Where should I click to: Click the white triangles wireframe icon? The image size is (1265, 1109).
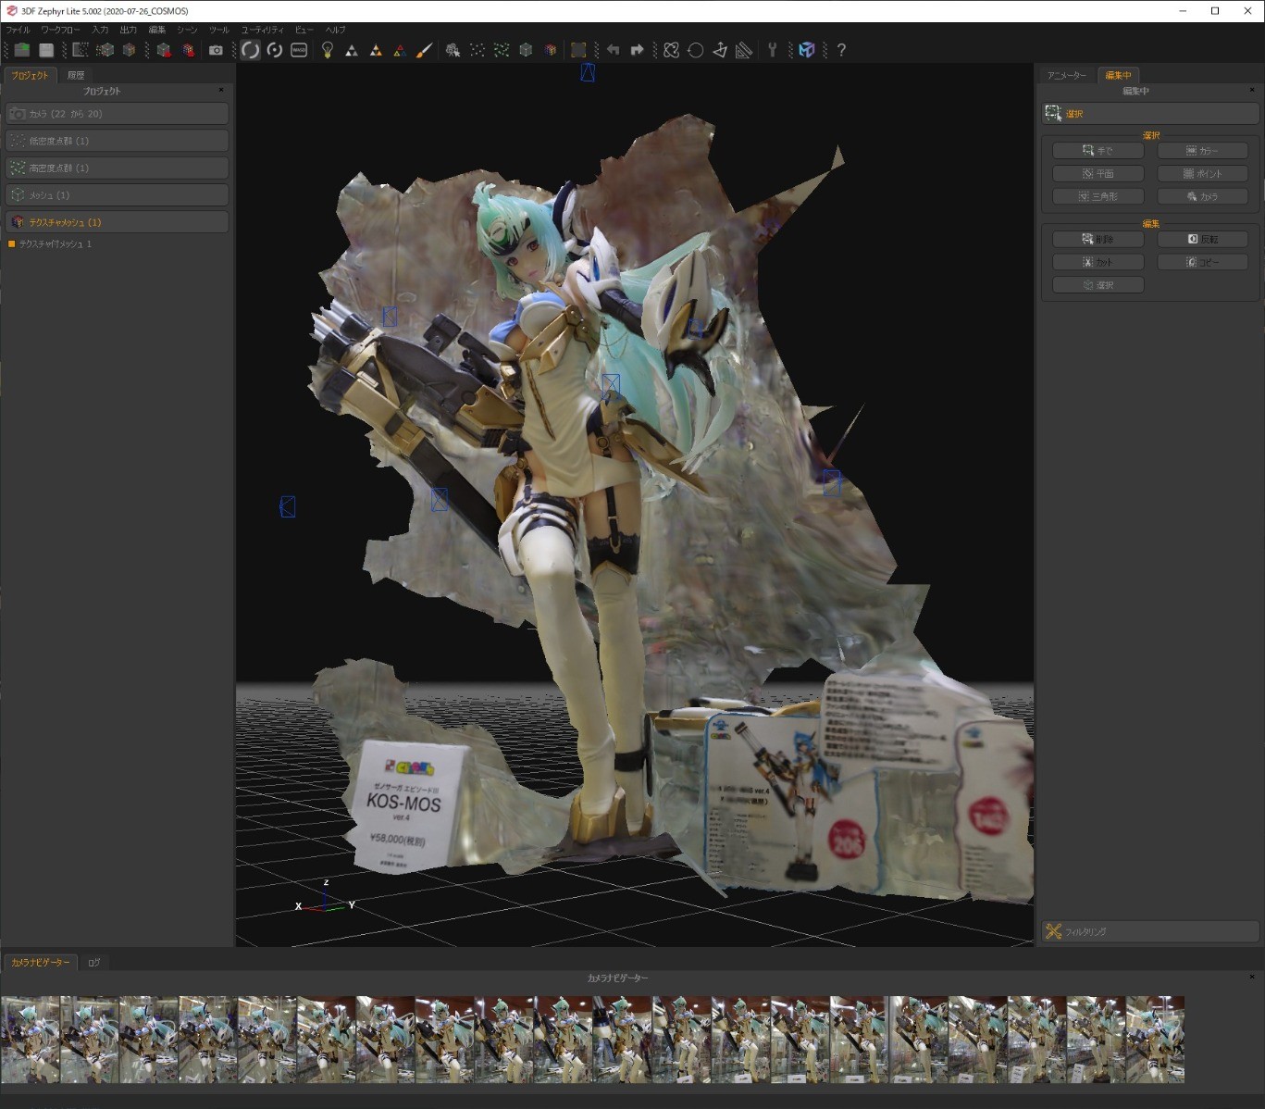(x=351, y=50)
